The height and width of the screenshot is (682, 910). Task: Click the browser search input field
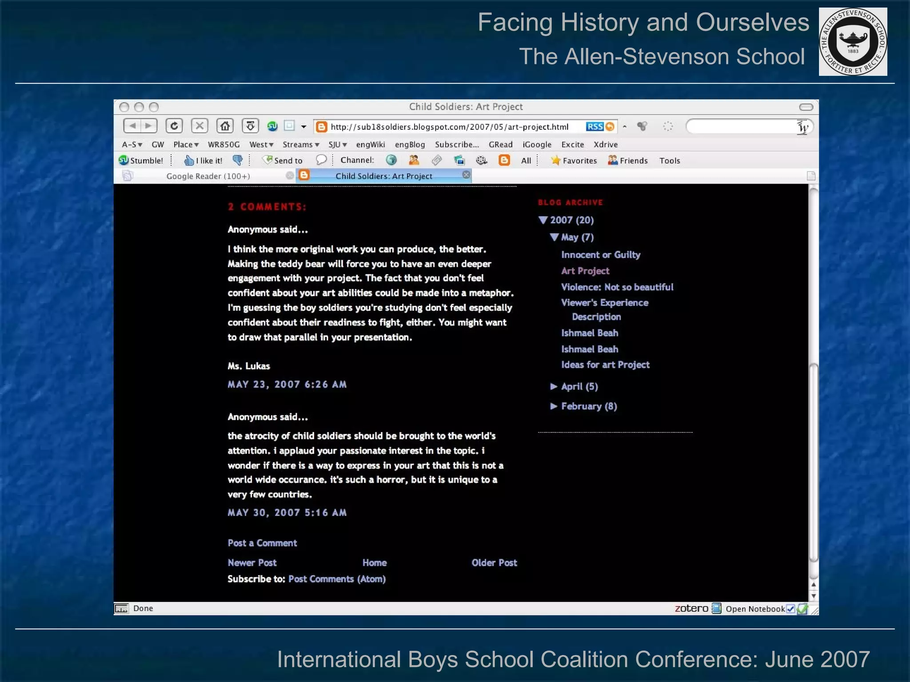tap(742, 127)
